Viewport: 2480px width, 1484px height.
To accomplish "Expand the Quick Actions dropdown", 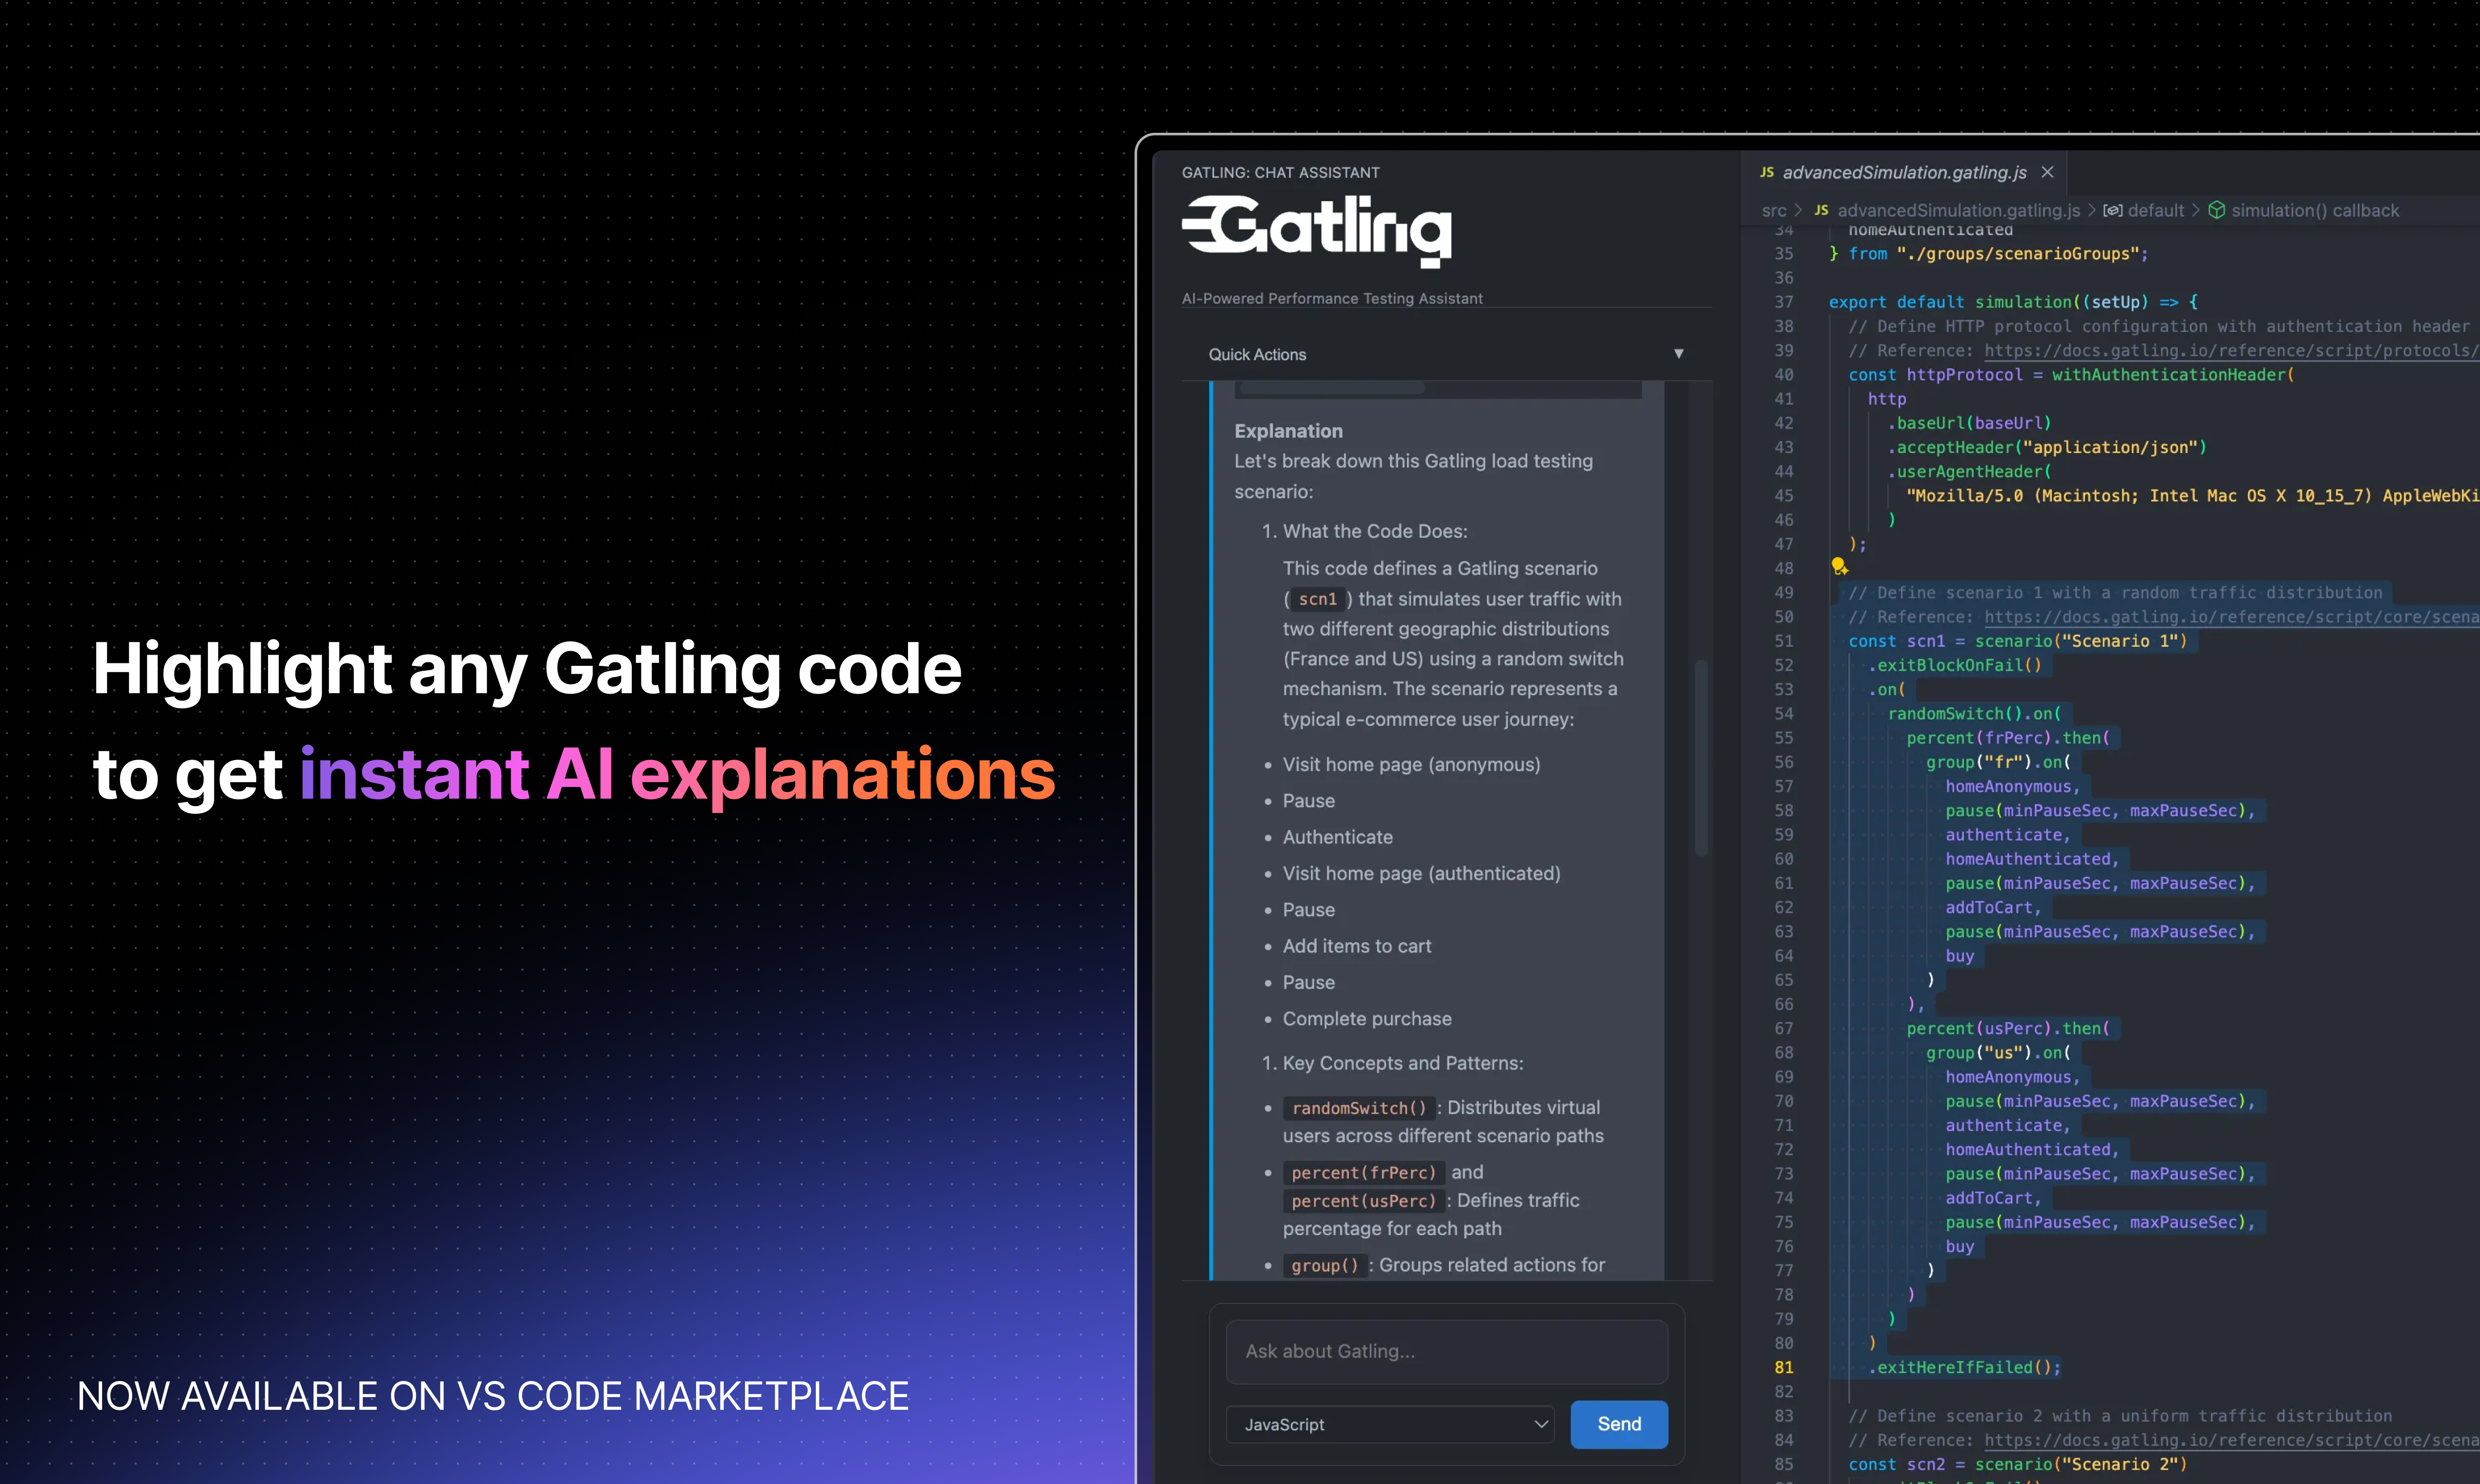I will [x=1680, y=353].
